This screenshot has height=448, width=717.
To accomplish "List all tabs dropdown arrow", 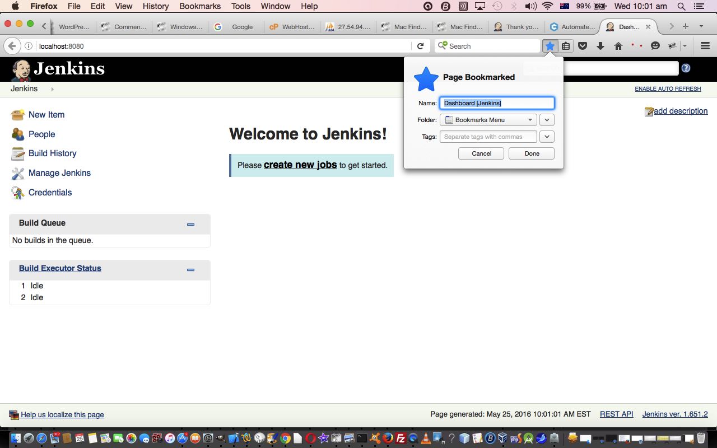I will click(701, 26).
